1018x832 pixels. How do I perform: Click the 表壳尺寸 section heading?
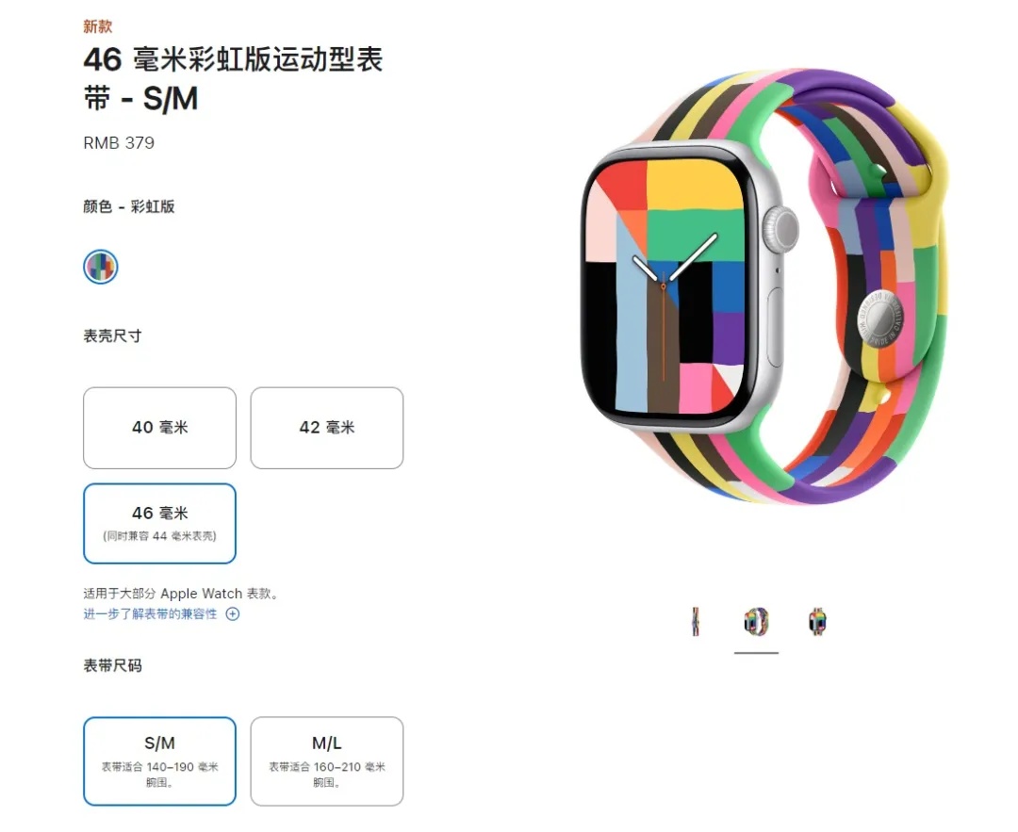point(112,335)
